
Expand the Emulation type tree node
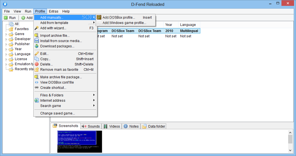pyautogui.click(x=6, y=64)
